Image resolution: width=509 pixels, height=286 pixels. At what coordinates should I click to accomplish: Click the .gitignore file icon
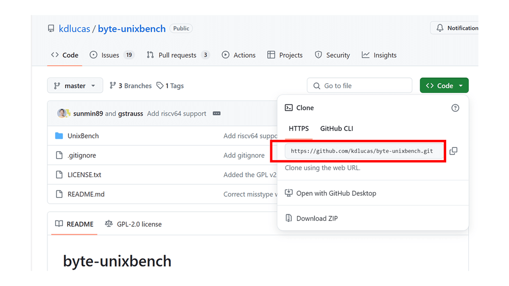pos(59,155)
